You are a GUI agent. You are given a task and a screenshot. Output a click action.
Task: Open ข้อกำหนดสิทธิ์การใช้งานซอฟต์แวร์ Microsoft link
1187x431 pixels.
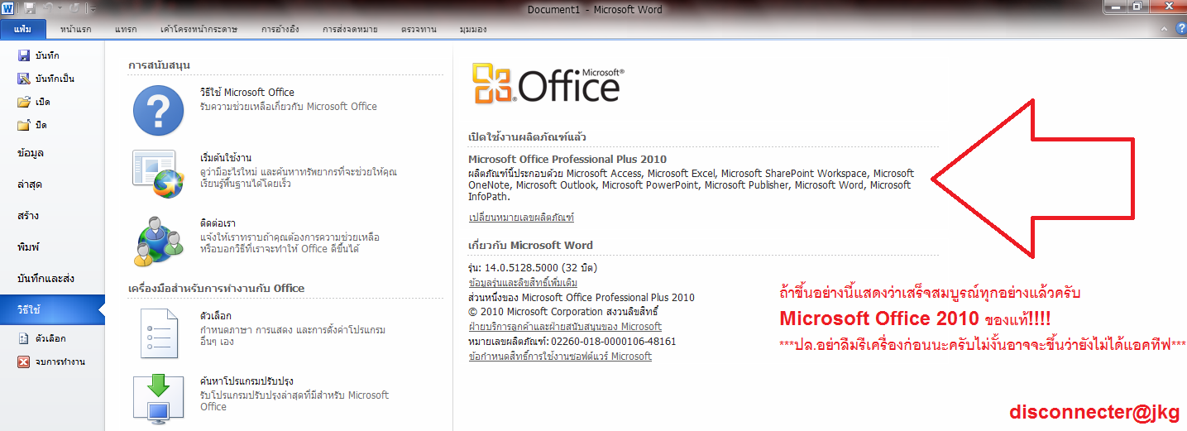(x=560, y=357)
